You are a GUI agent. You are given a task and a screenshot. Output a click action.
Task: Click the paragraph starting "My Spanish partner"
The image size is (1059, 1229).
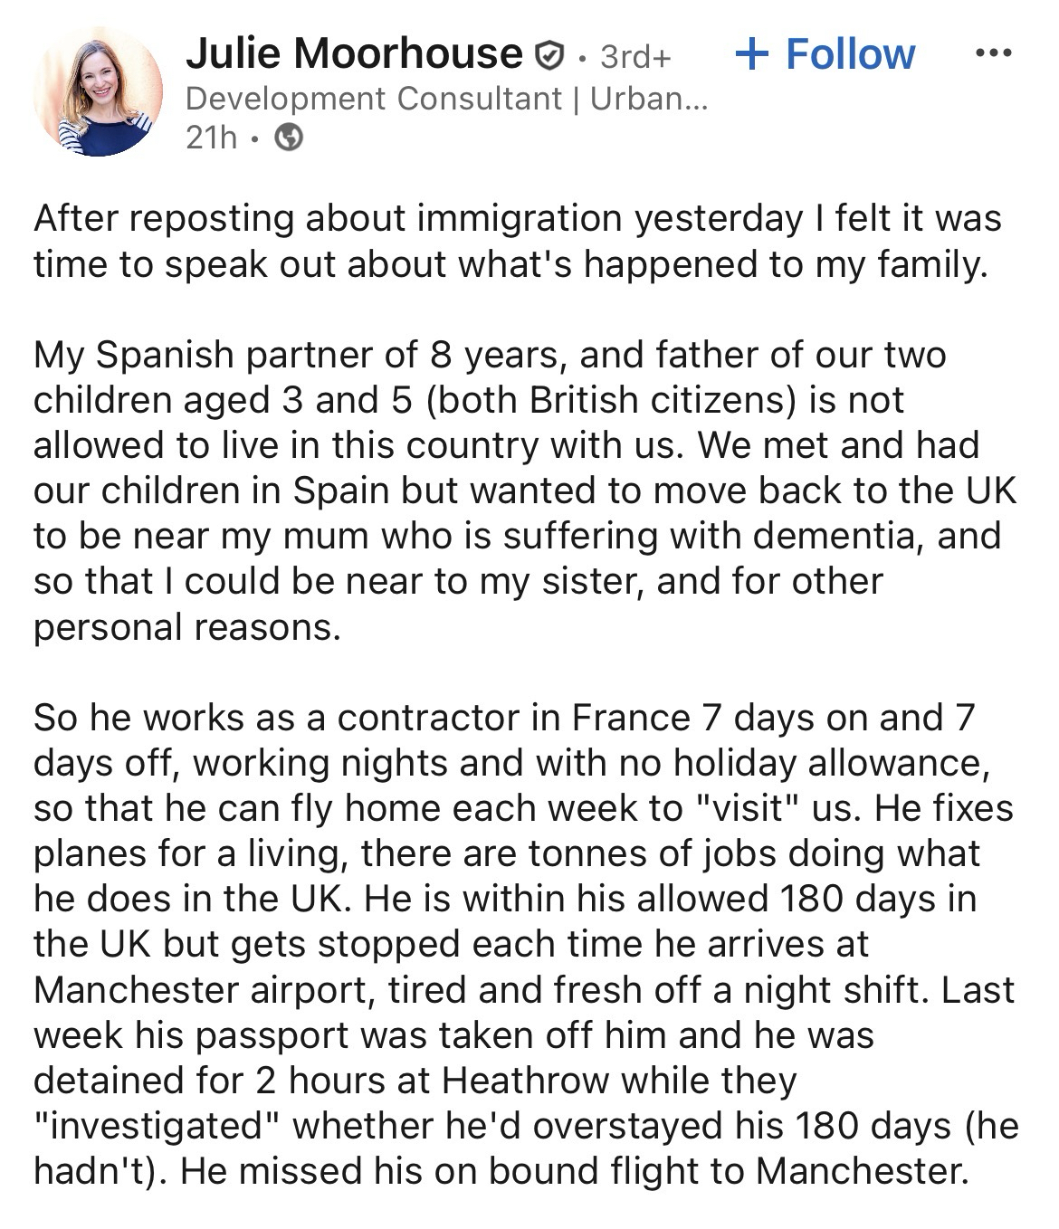pyautogui.click(x=525, y=491)
